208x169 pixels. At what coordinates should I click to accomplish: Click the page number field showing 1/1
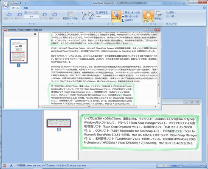[x=31, y=17]
